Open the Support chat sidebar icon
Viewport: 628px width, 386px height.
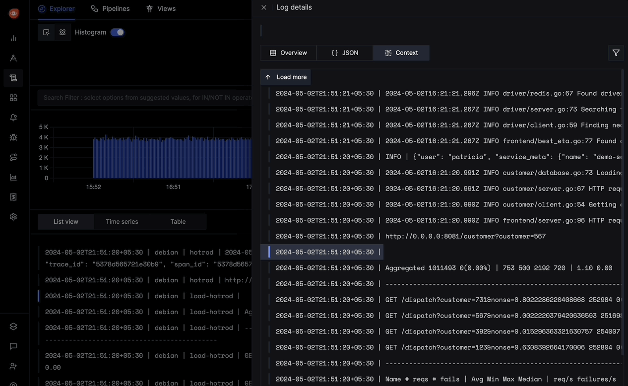(13, 346)
